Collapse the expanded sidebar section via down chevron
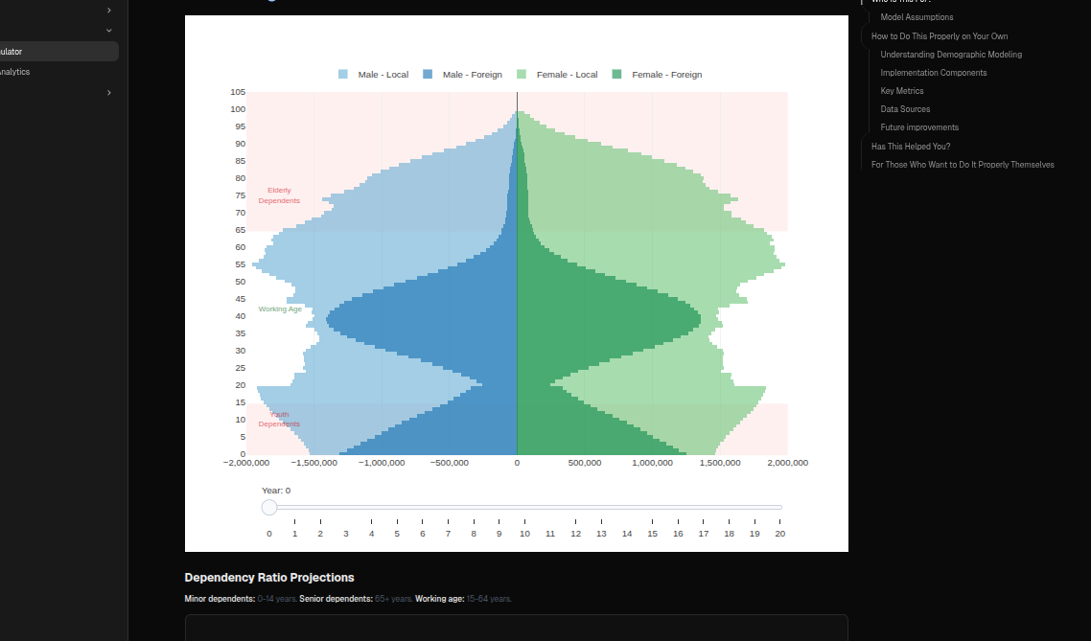The height and width of the screenshot is (641, 1091). (x=108, y=31)
